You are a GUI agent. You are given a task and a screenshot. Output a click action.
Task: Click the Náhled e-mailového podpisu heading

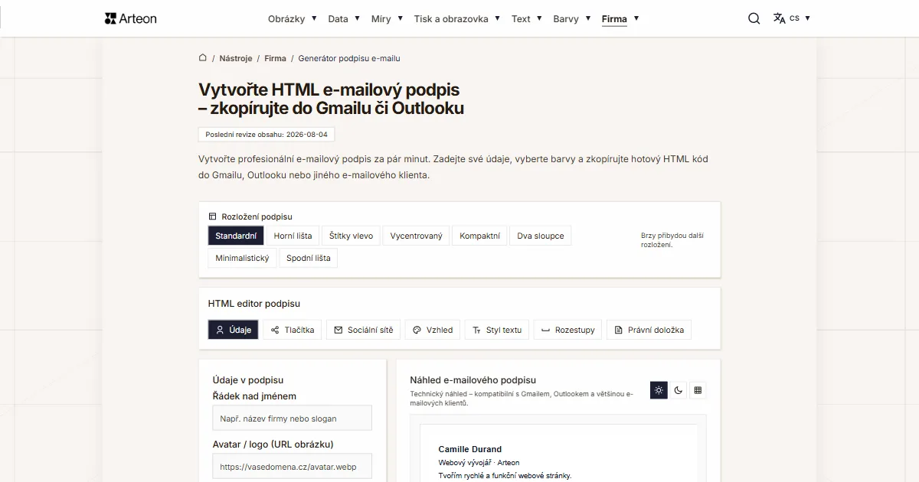tap(473, 379)
